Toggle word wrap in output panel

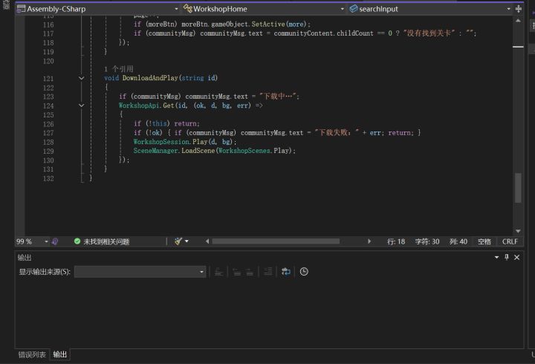pyautogui.click(x=285, y=272)
